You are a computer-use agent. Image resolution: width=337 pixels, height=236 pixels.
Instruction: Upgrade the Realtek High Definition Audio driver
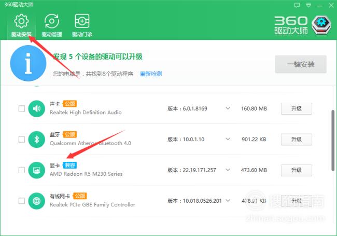(297, 108)
